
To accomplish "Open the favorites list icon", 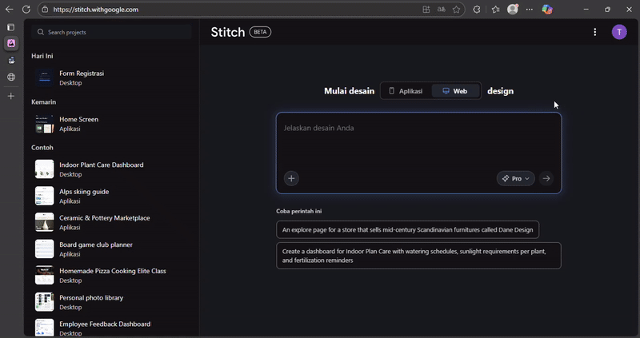I will pyautogui.click(x=495, y=10).
